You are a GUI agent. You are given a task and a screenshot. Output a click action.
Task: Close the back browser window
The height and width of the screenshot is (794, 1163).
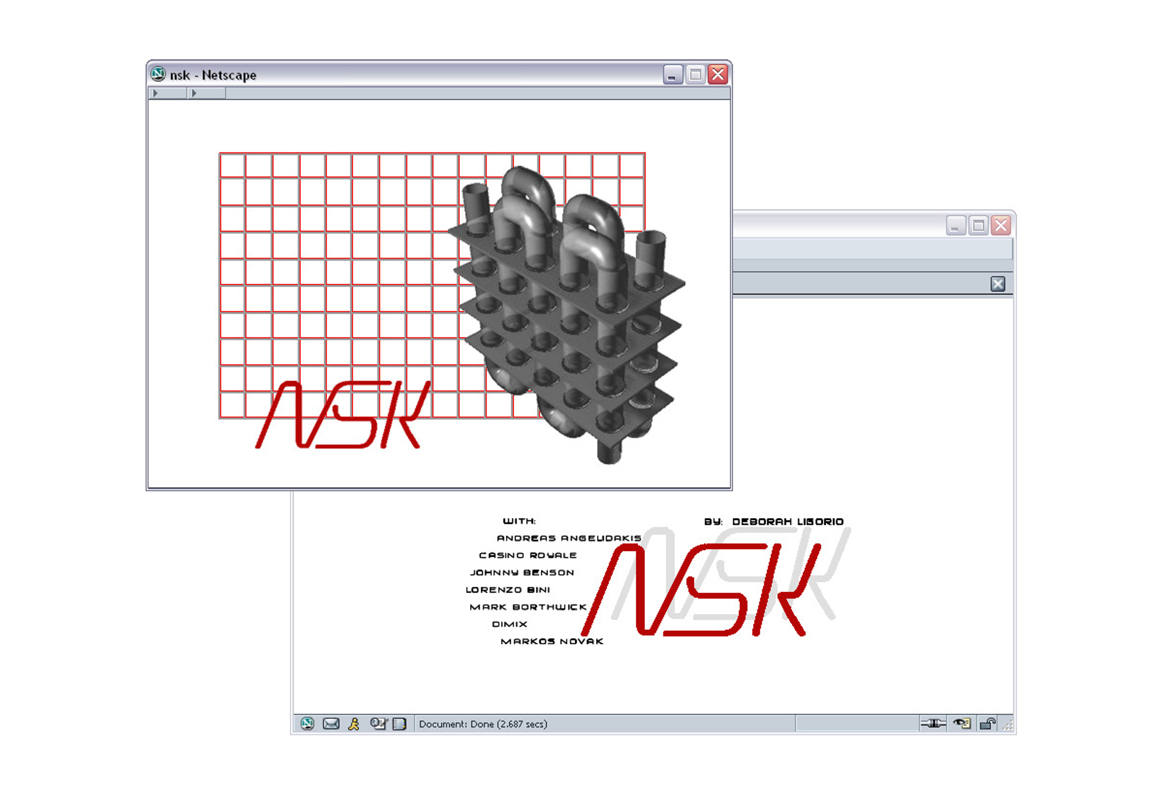click(x=1001, y=226)
